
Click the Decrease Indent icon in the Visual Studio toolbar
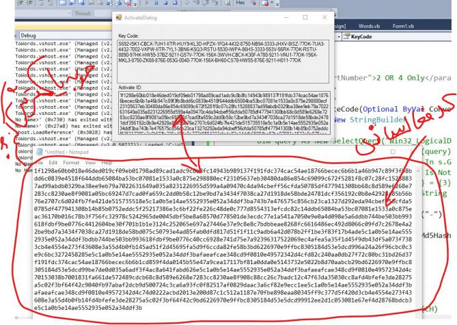20,3
